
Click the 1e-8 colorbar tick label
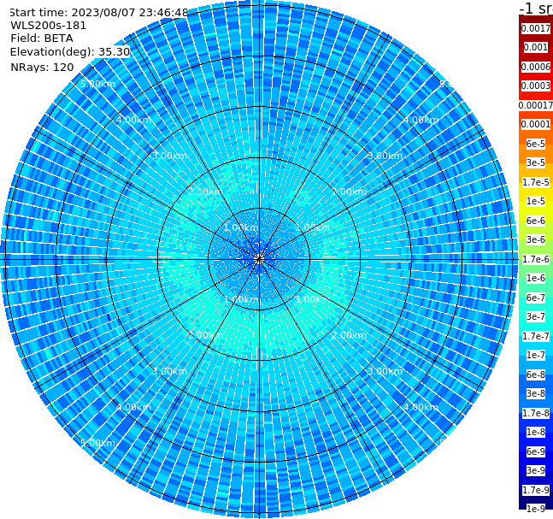[x=536, y=432]
